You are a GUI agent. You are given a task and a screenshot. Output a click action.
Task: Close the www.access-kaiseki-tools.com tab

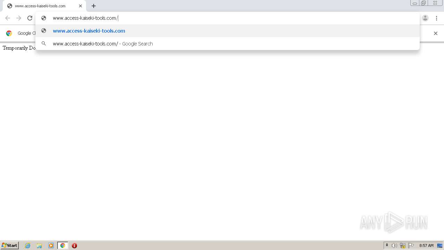(x=80, y=6)
